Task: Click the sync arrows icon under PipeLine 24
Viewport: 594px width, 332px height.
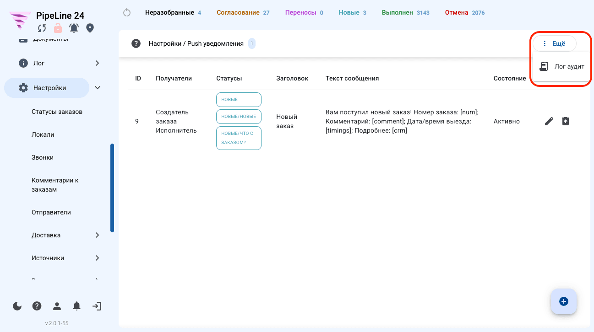Action: tap(42, 28)
